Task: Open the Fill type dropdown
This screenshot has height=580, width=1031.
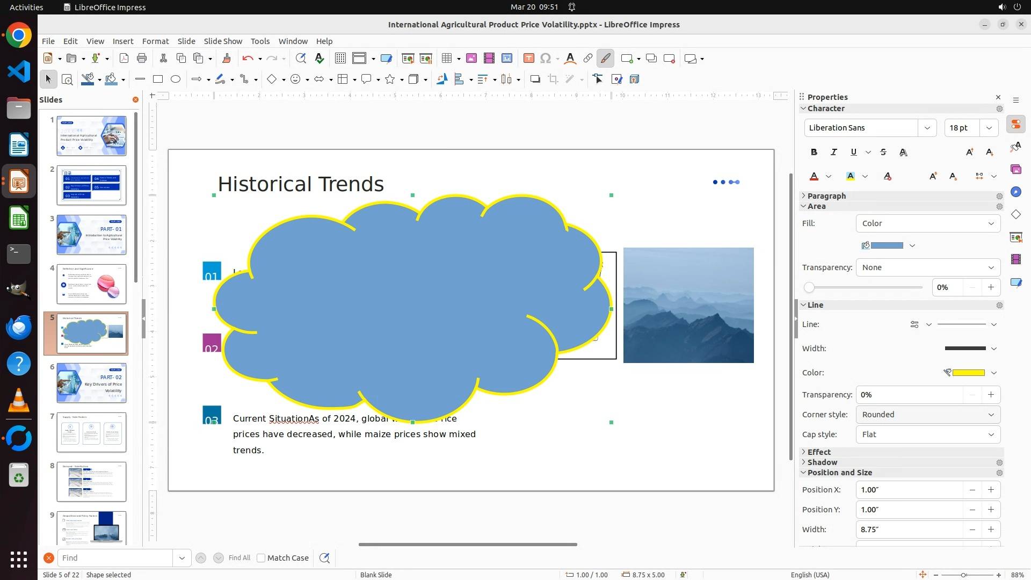Action: 928,223
